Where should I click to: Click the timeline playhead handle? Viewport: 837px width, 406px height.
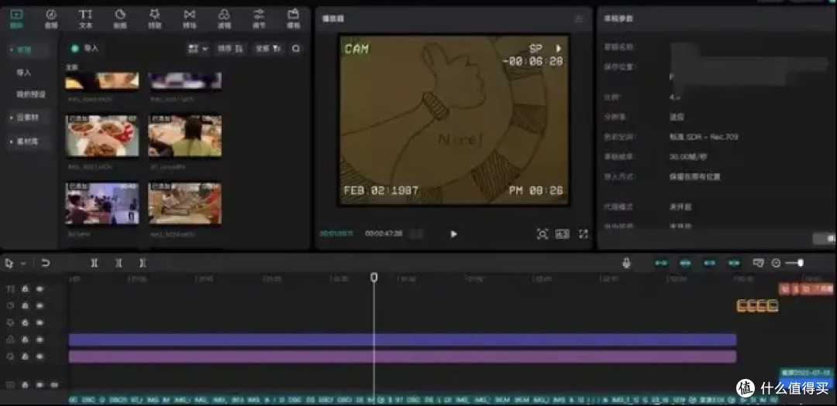tap(374, 277)
